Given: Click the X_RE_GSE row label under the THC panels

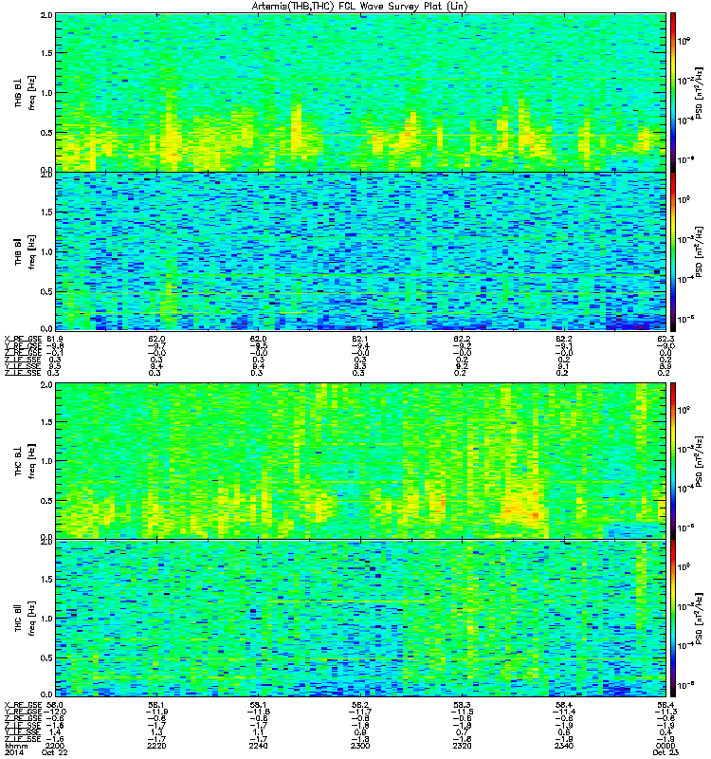Looking at the screenshot, I should [x=23, y=705].
